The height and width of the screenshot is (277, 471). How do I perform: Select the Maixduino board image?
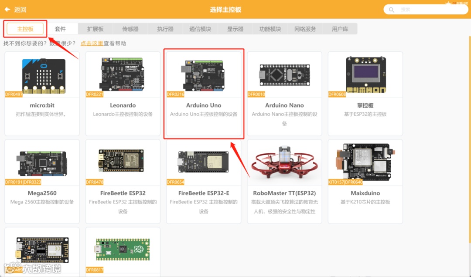point(365,162)
